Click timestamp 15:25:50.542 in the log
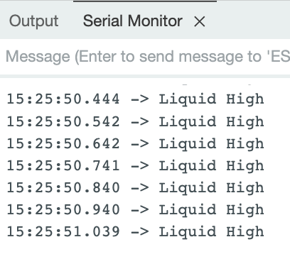The width and height of the screenshot is (290, 259). (63, 122)
